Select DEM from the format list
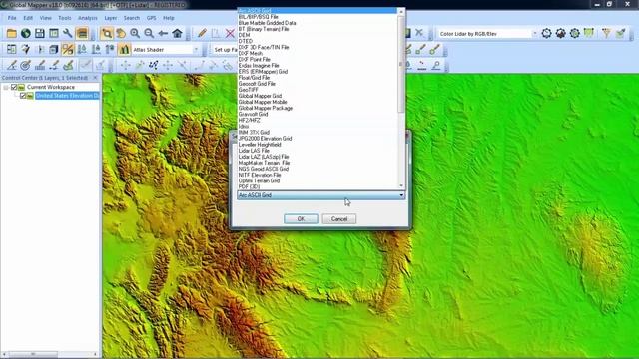This screenshot has width=639, height=359. (244, 35)
